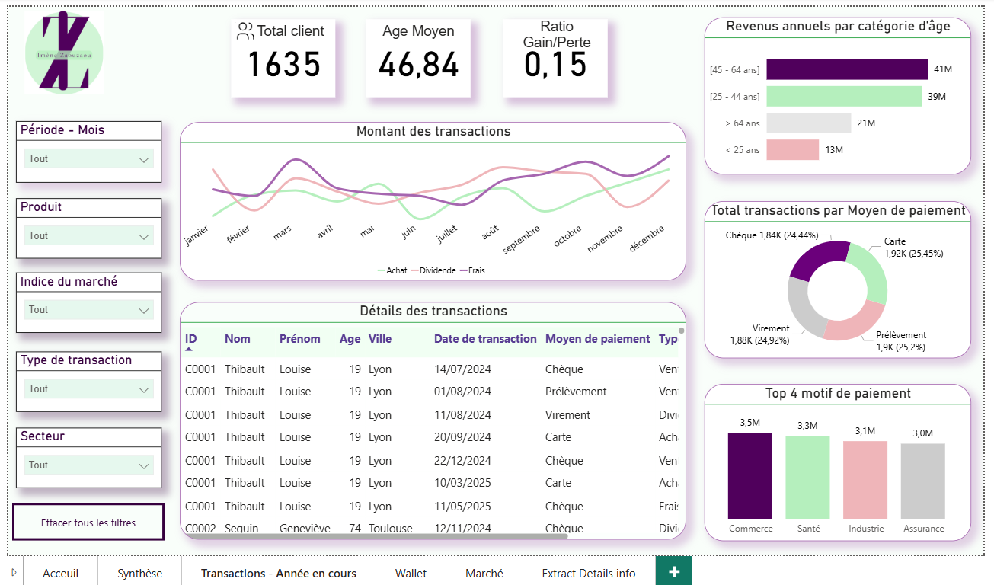Toggle the Frais legend item
The width and height of the screenshot is (994, 585).
click(x=472, y=270)
